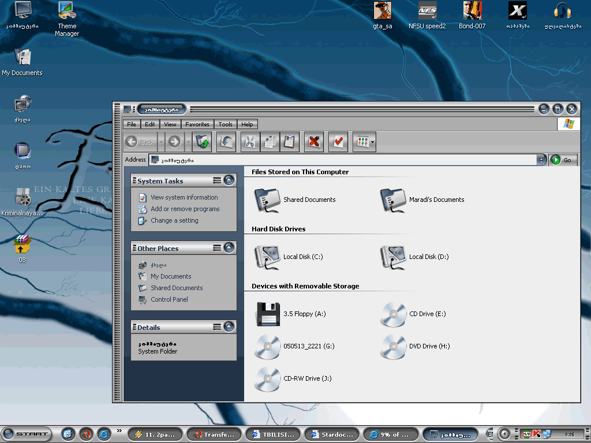Click the Paste clipboard toolbar icon
The width and height of the screenshot is (591, 443).
290,141
